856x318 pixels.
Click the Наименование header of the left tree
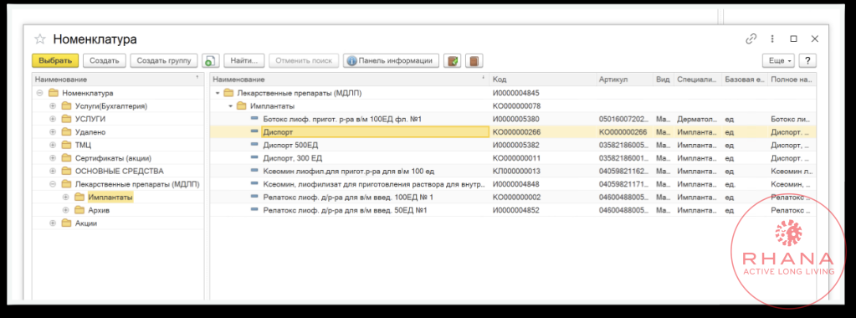pos(117,79)
